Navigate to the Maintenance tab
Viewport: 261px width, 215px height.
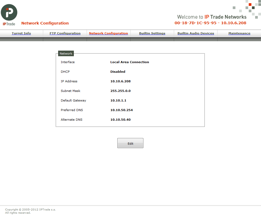coord(239,33)
